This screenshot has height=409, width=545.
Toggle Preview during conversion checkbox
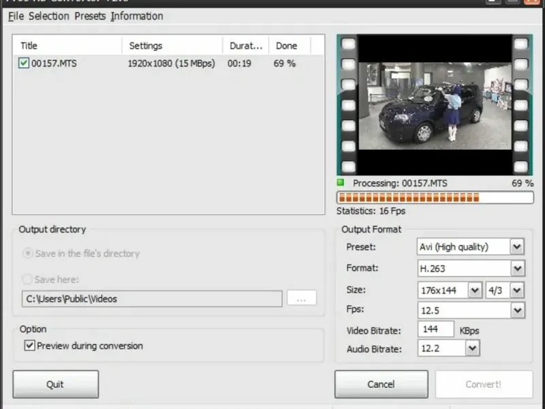click(29, 346)
